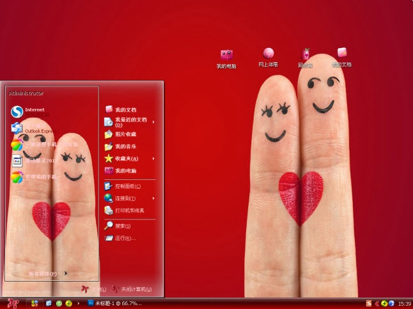The height and width of the screenshot is (309, 413).
Task: Open 控制面板(C) control panel
Action: point(123,186)
